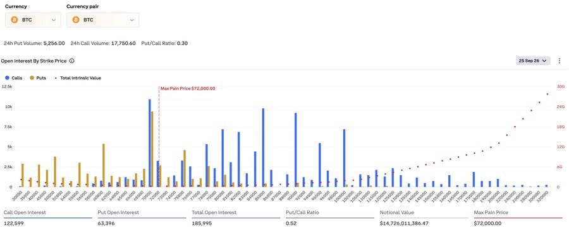Image resolution: width=569 pixels, height=235 pixels.
Task: Click the Puts bar at strike 75000
Action: (x=185, y=168)
